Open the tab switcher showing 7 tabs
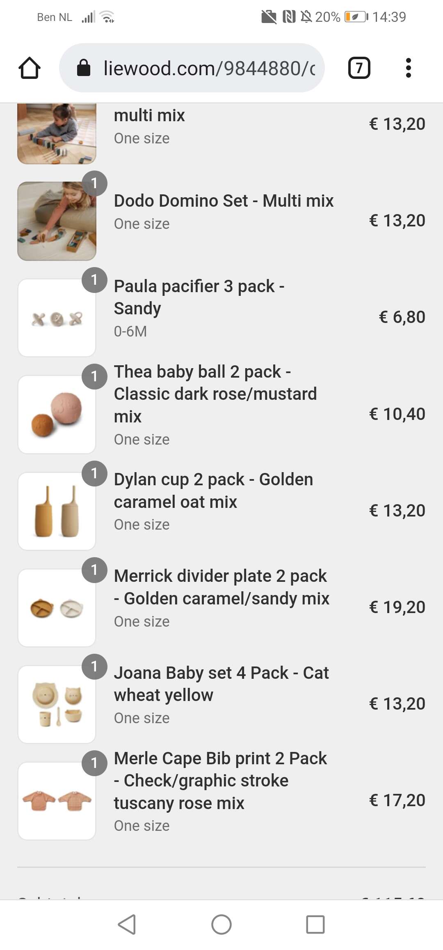Viewport: 443px width, 950px height. 359,68
